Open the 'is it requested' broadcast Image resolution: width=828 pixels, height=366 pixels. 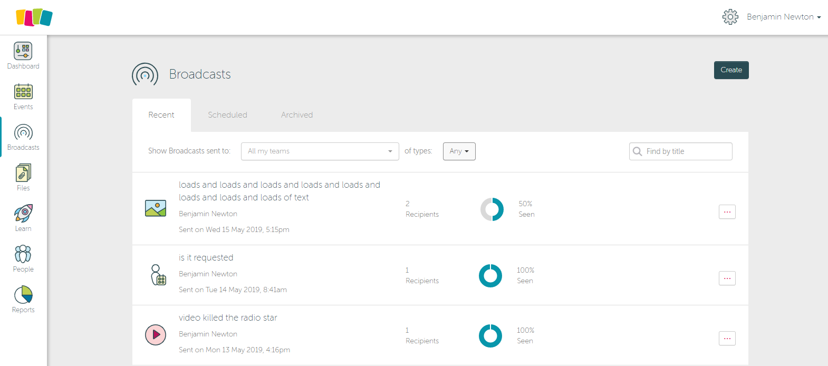tap(206, 257)
